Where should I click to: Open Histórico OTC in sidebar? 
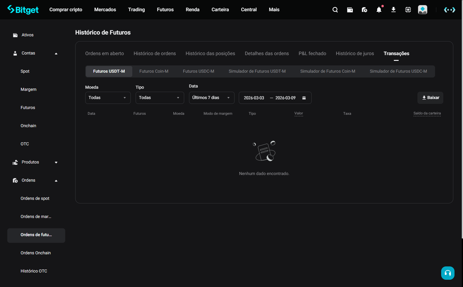[x=34, y=271]
